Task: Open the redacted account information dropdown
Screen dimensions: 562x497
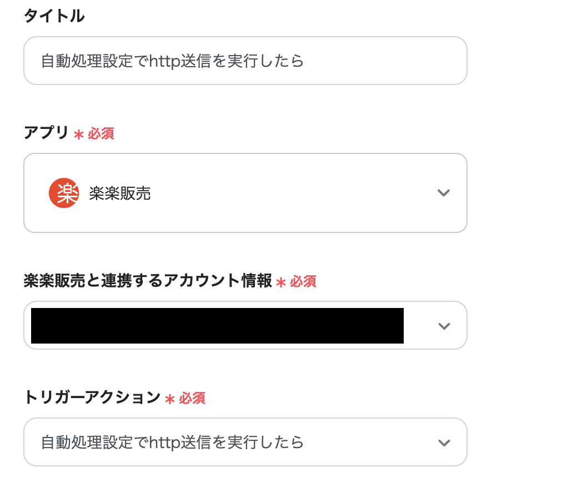Action: tap(217, 326)
